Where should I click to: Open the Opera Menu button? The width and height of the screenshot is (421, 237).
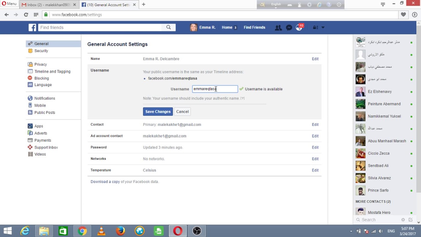9,4
